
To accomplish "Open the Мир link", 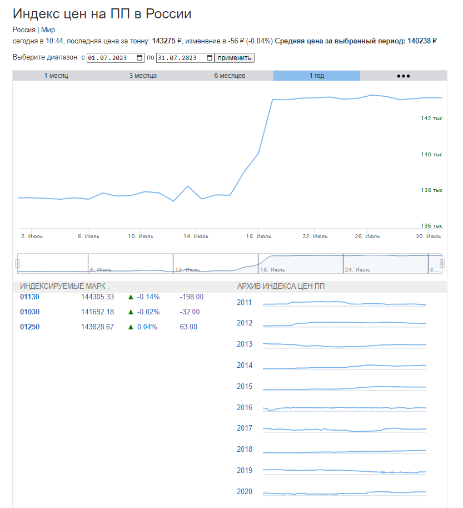I will pos(48,30).
